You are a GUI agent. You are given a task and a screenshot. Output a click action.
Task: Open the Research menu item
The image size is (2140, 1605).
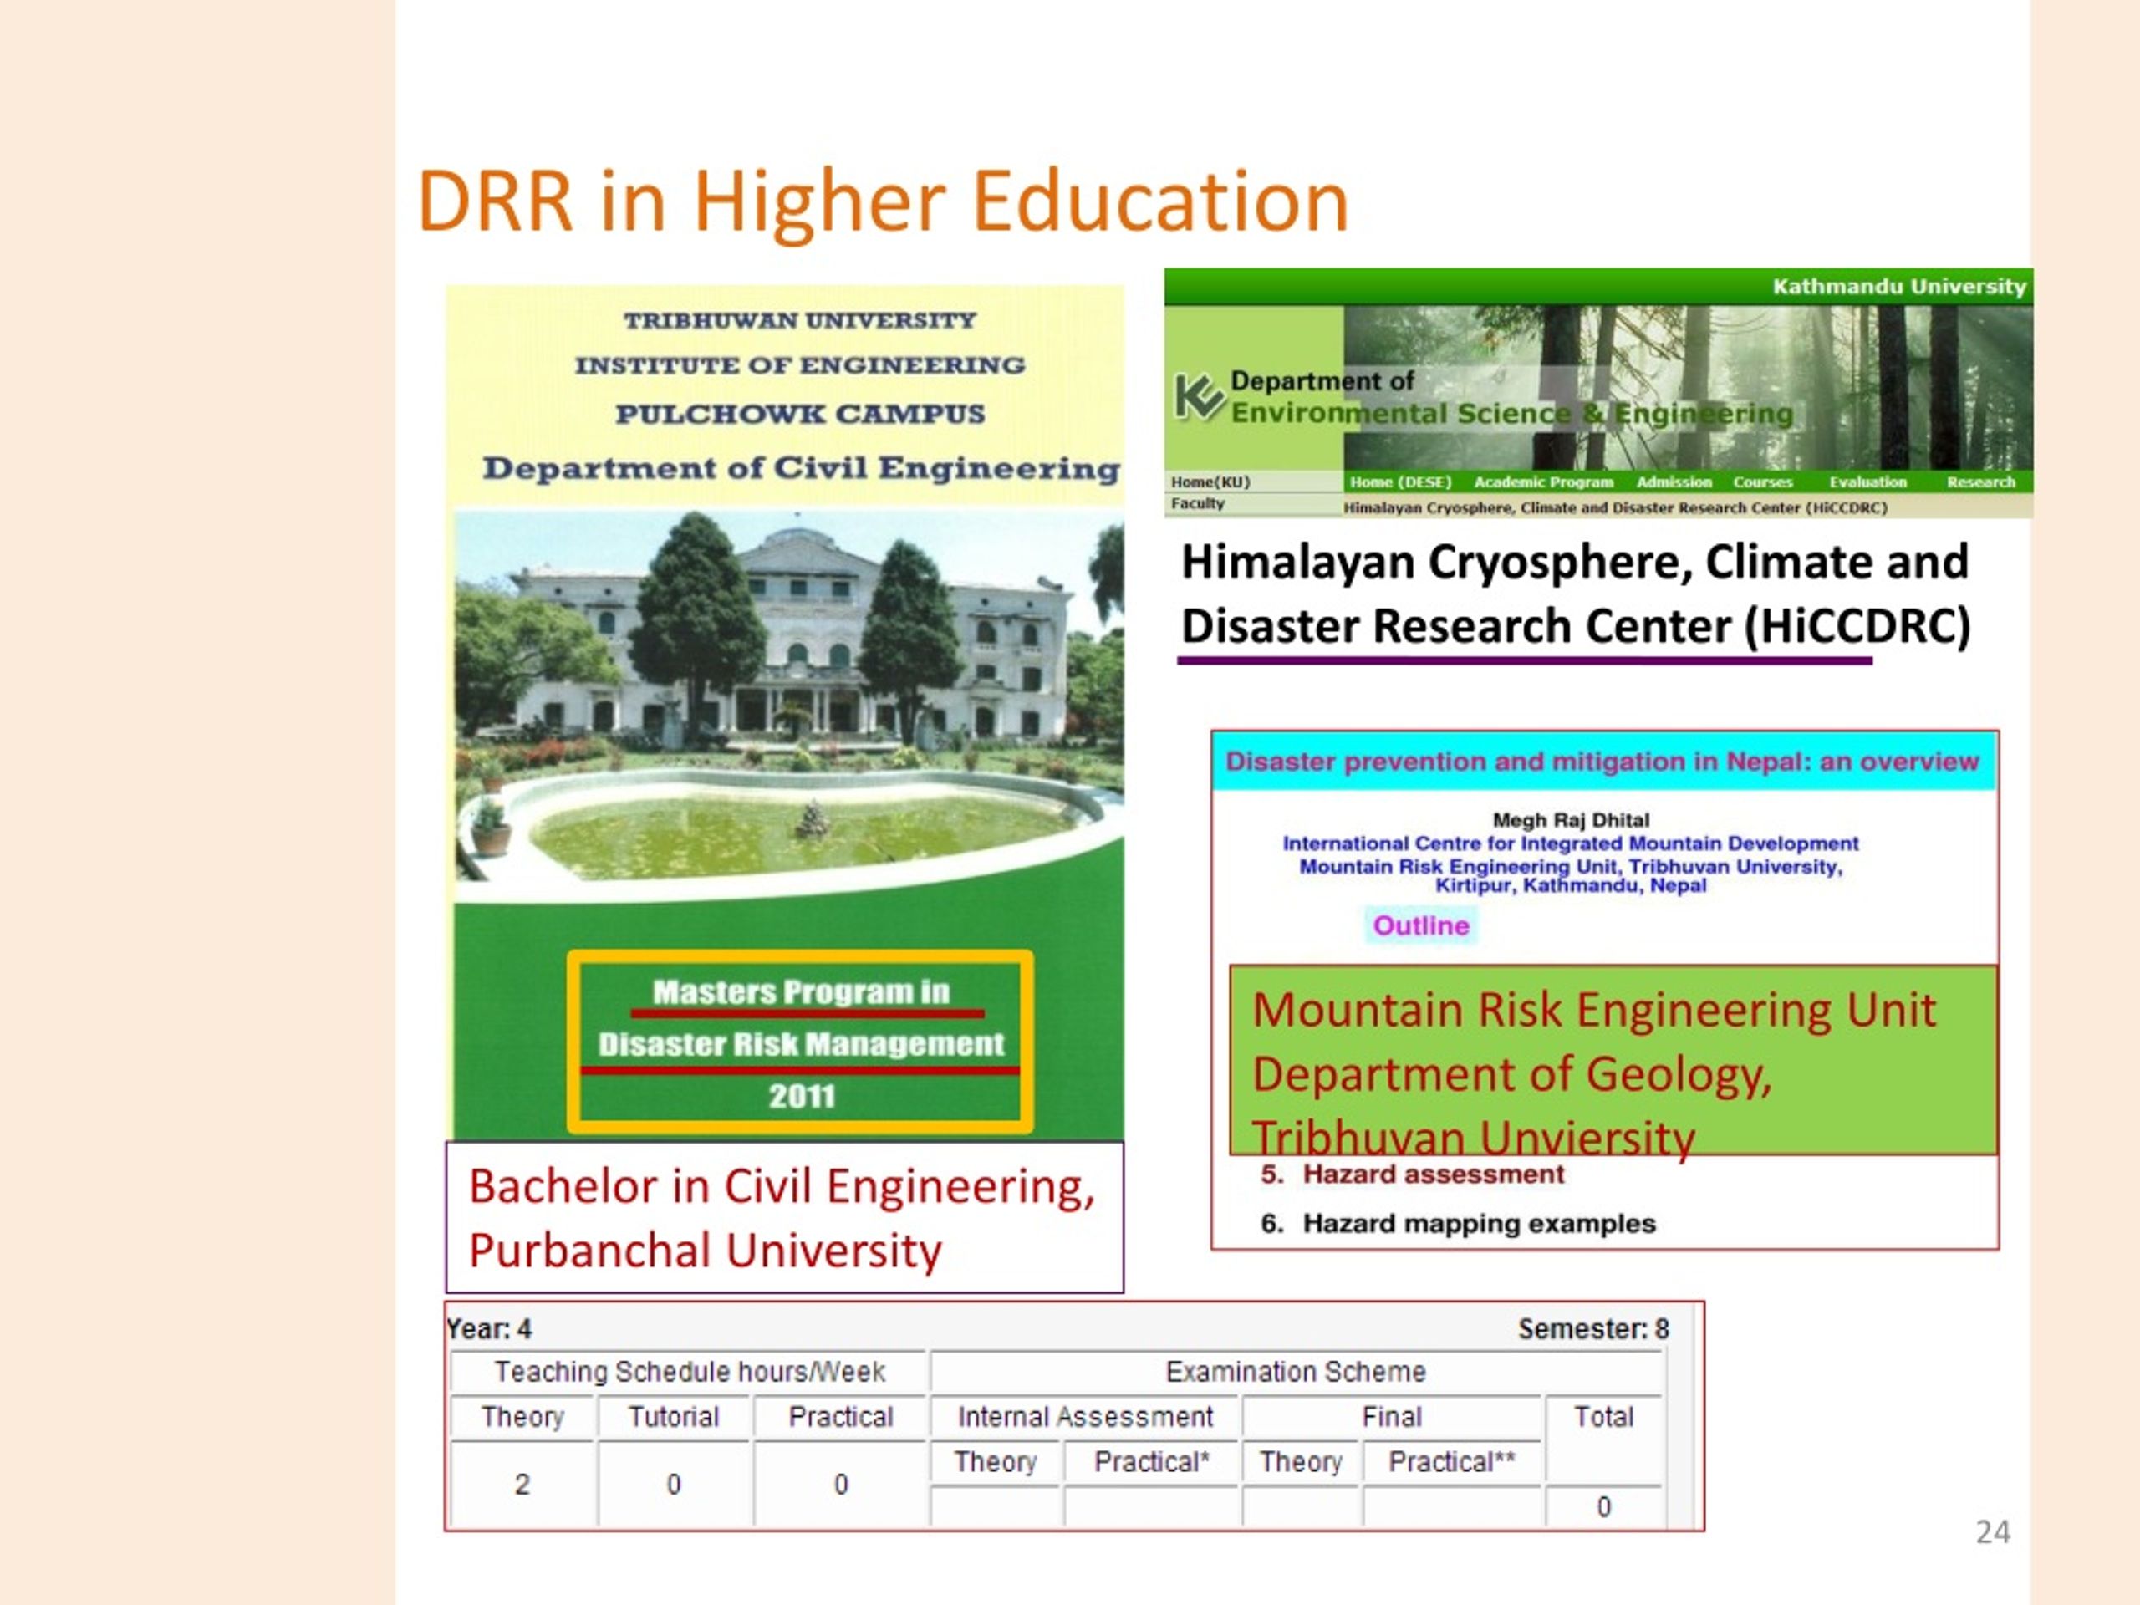click(1981, 481)
